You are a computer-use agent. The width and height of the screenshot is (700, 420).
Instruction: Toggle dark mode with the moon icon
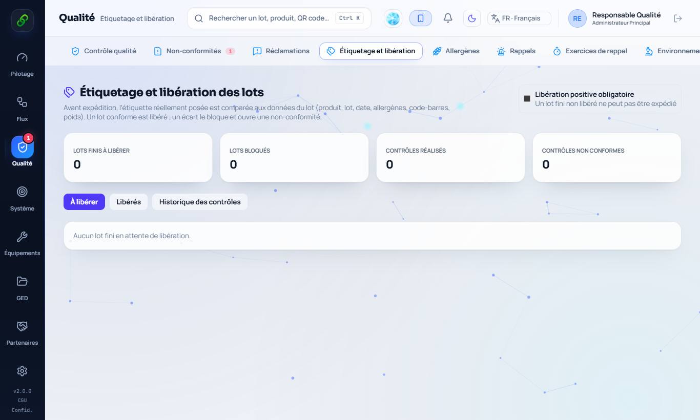(472, 18)
